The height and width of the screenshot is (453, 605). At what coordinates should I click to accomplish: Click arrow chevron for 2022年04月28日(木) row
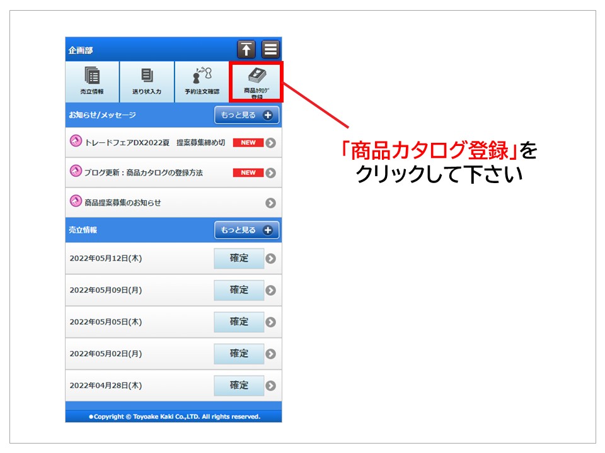click(270, 386)
